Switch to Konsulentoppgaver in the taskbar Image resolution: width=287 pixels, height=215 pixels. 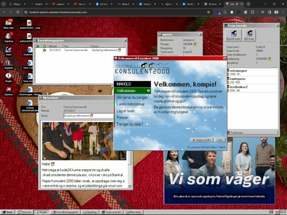(65, 212)
